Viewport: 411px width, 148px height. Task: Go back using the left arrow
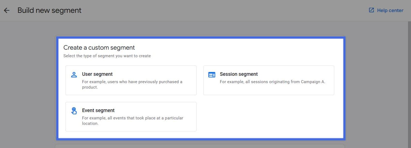click(x=7, y=10)
